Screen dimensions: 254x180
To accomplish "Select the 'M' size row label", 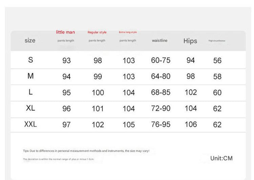I will click(x=30, y=76).
